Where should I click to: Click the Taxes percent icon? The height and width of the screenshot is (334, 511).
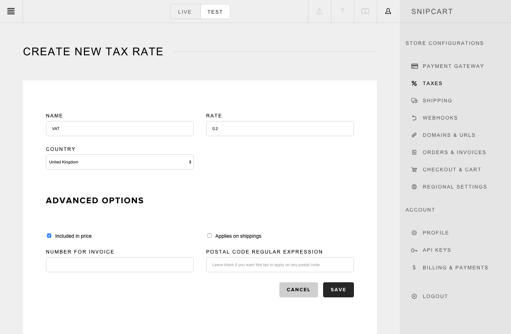(414, 83)
